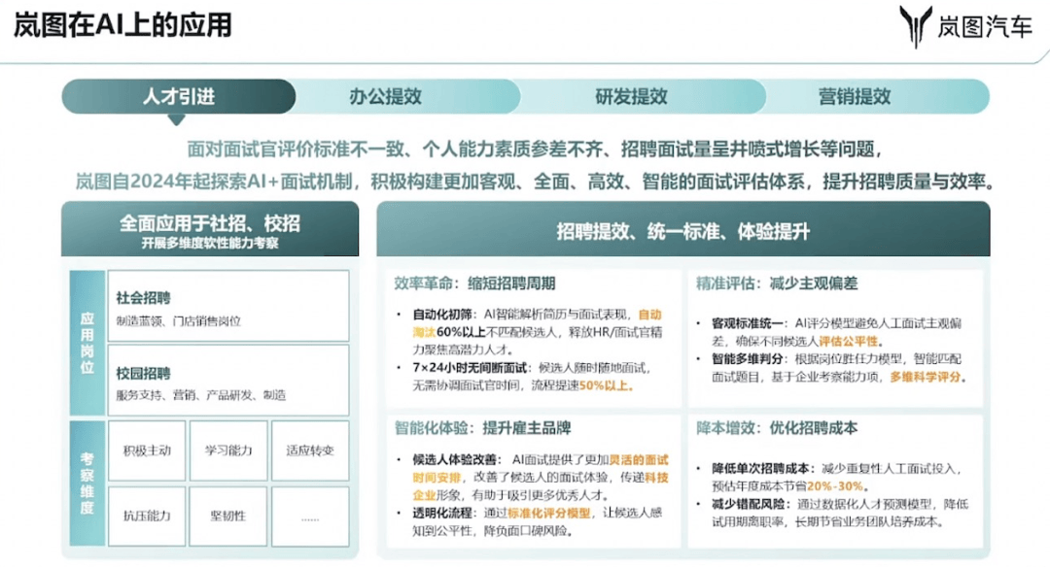Viewport: 1050px width, 567px height.
Task: Click the ellipsis …… cell
Action: 310,517
